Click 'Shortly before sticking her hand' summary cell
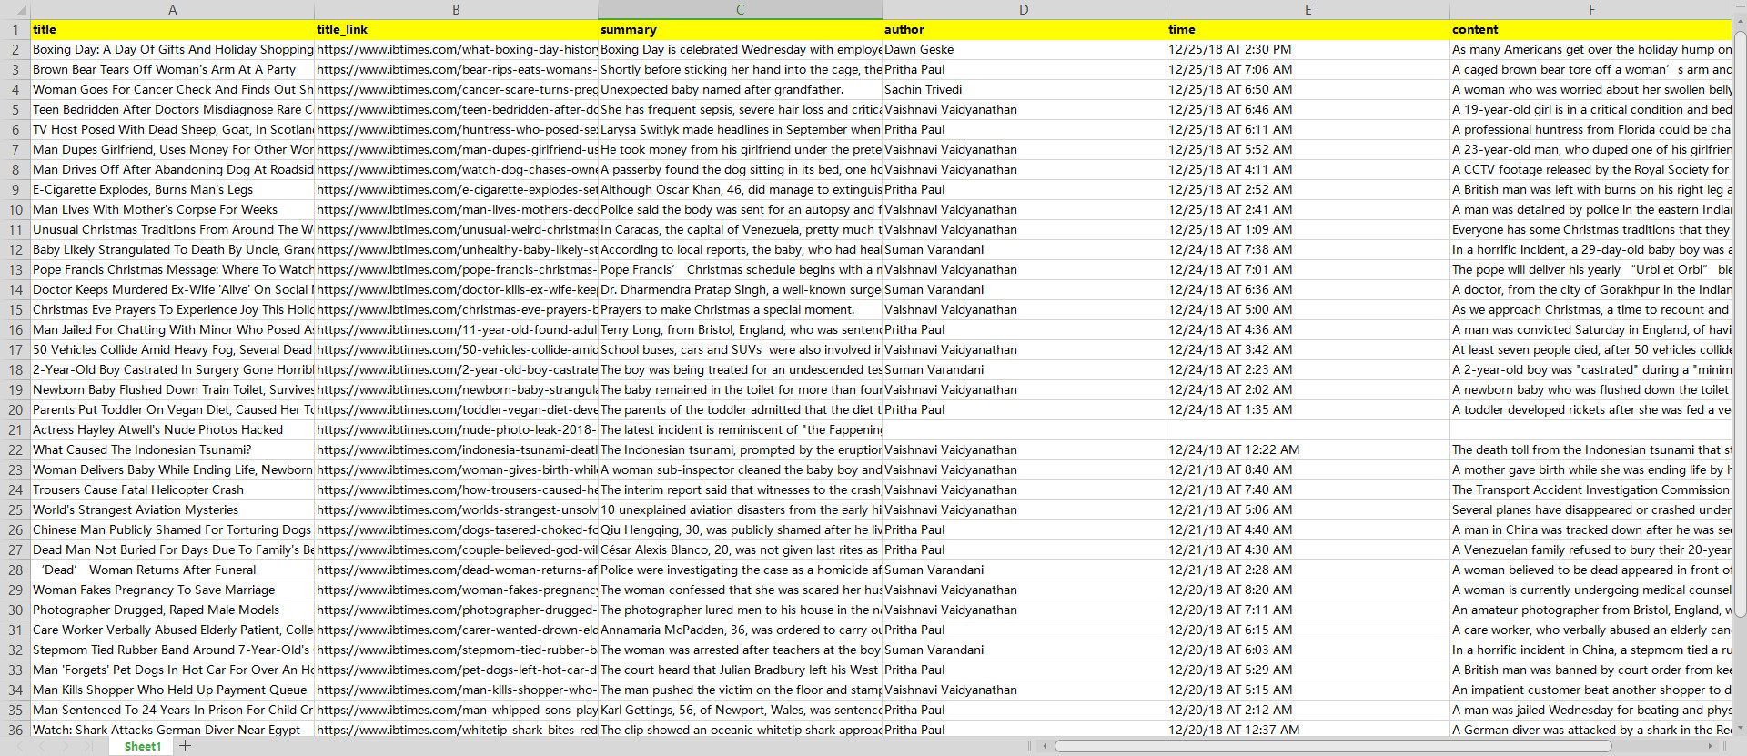1747x756 pixels. [740, 69]
